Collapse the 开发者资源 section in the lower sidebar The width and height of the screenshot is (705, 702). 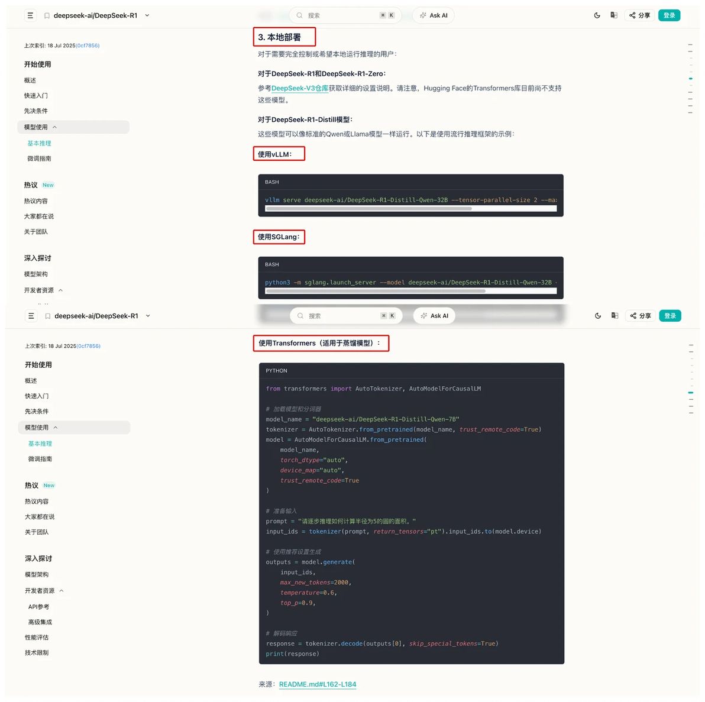pos(62,591)
